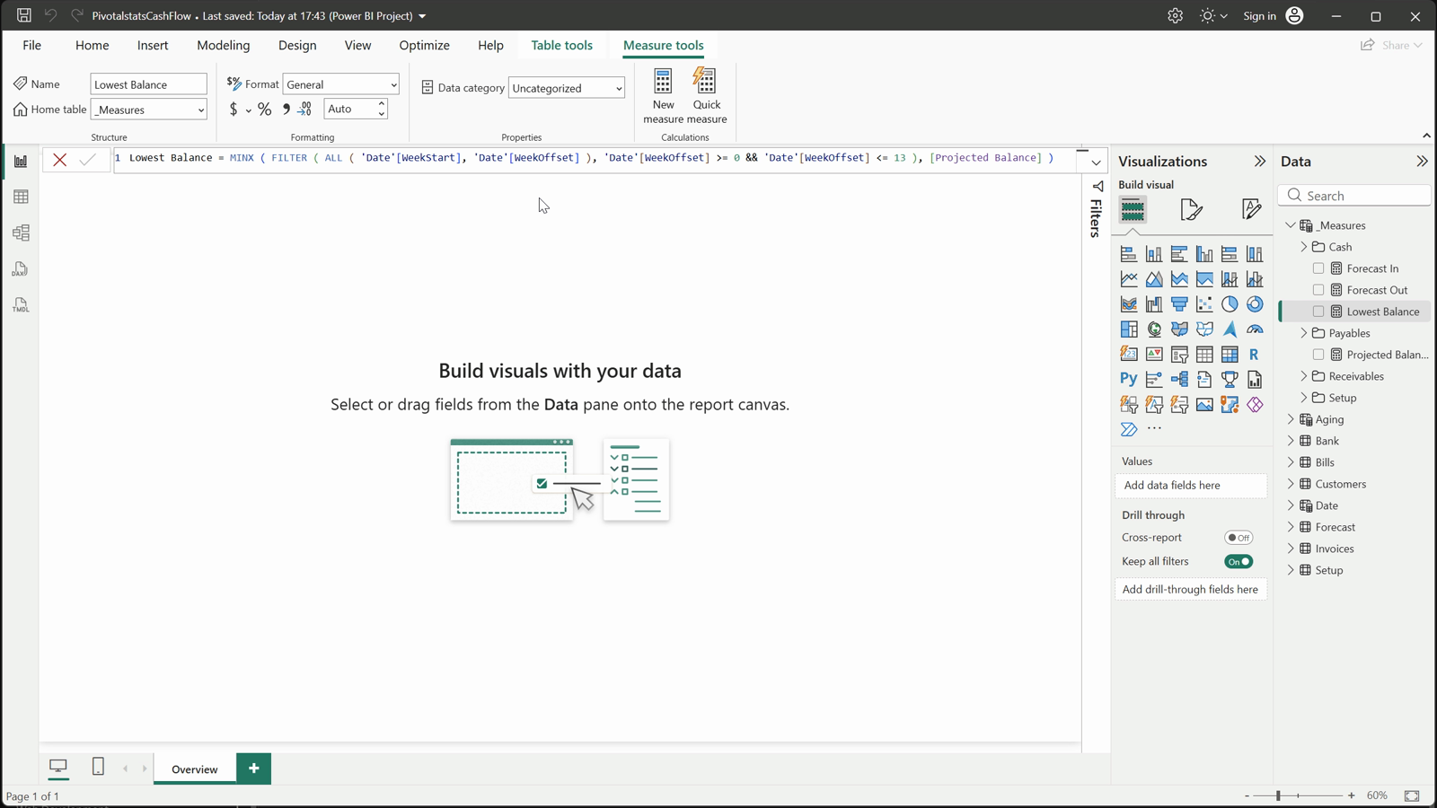1437x808 pixels.
Task: Select the R script visual
Action: click(x=1255, y=355)
